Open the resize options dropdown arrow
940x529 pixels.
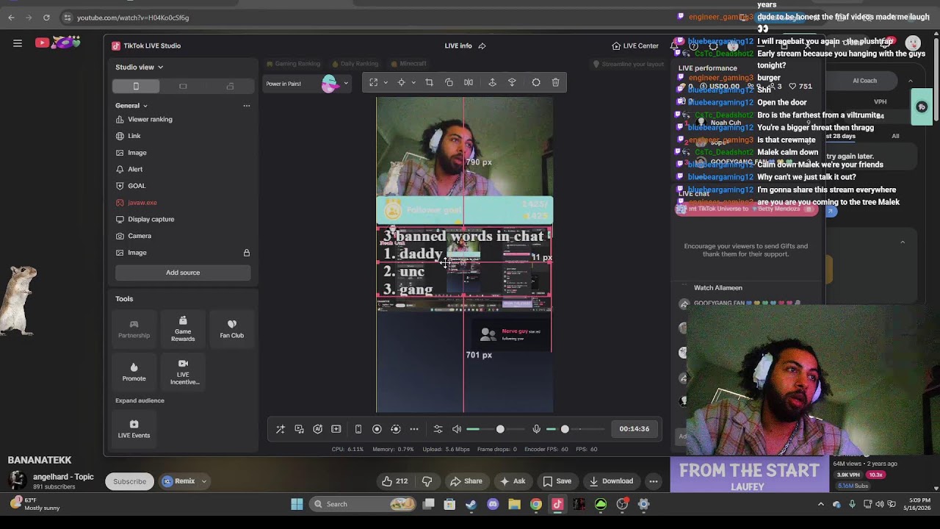386,82
